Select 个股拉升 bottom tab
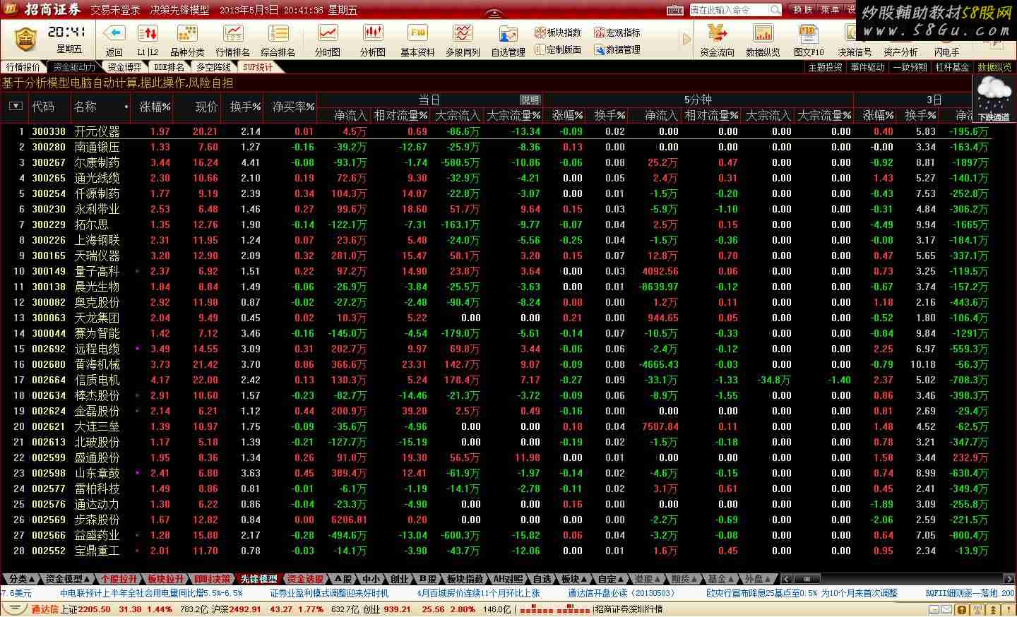 119,579
